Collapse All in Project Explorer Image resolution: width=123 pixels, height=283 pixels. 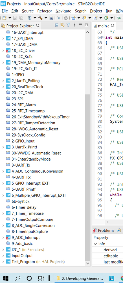[56, 25]
